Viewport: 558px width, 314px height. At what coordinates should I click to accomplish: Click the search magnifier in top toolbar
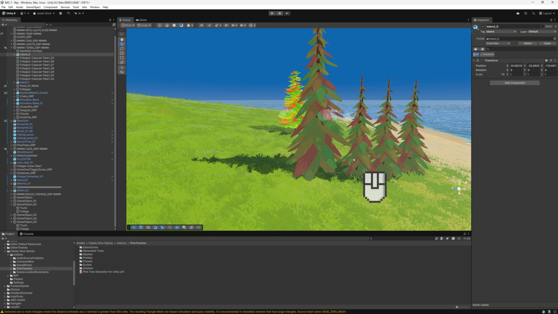tap(533, 13)
